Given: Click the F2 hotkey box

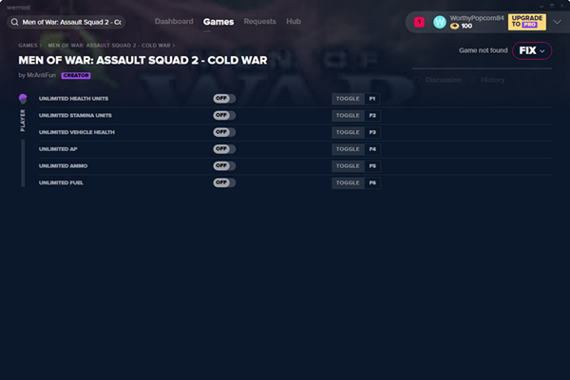Looking at the screenshot, I should tap(372, 115).
